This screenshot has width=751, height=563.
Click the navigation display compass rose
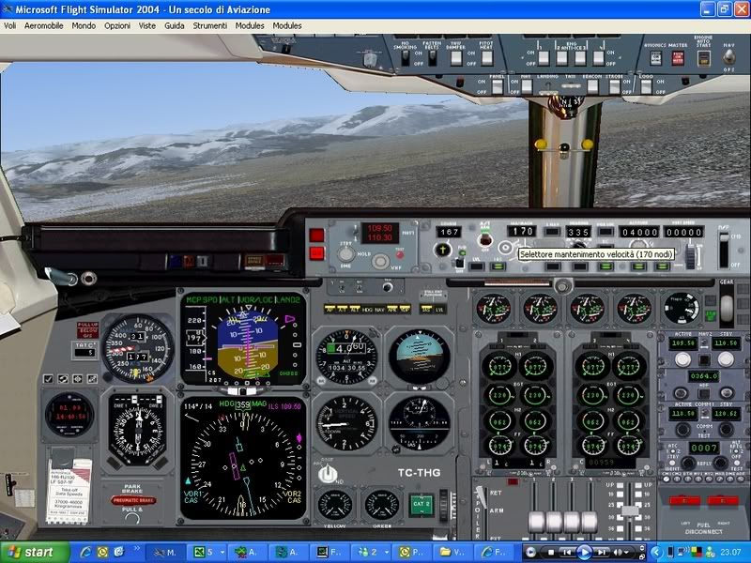(243, 464)
